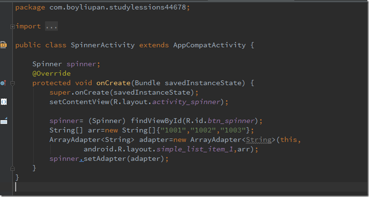Click the fold end marker at onCreate's closing brace
This screenshot has height=197, width=369.
13,168
